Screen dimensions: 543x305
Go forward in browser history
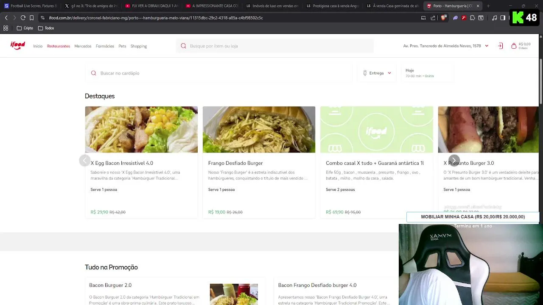coord(14,18)
